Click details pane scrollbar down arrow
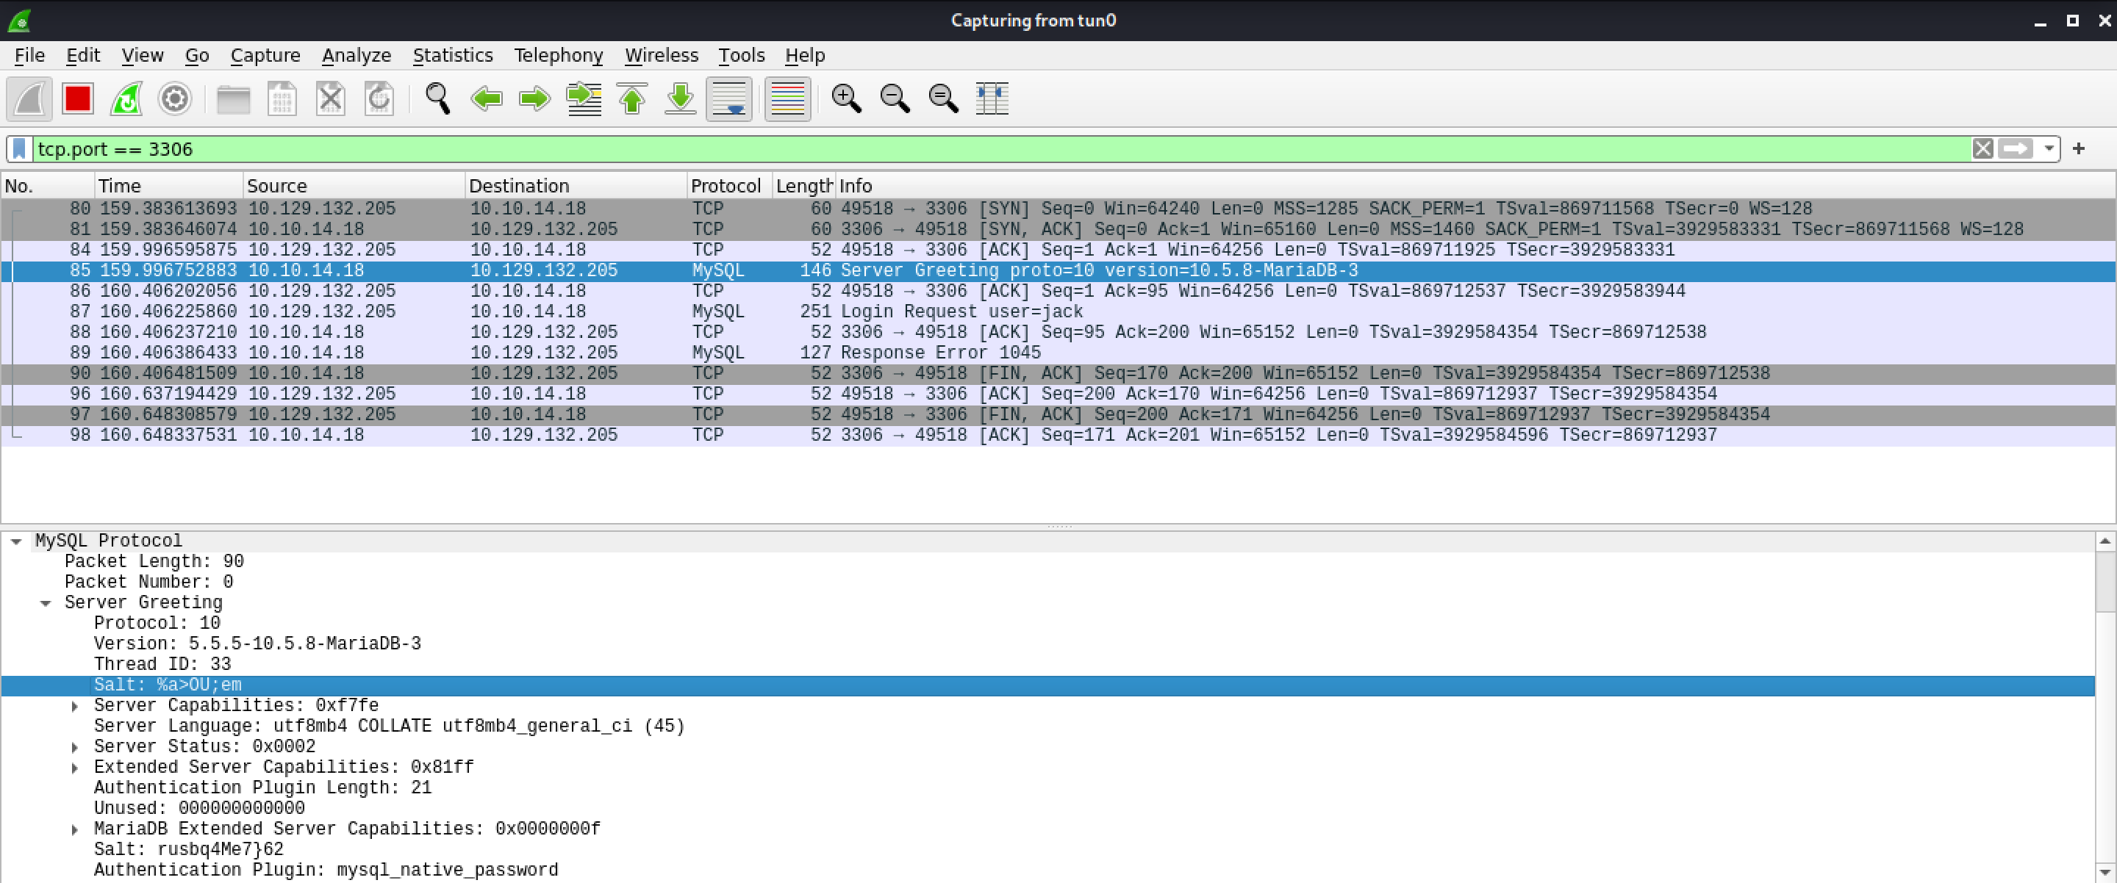Image resolution: width=2117 pixels, height=883 pixels. click(x=2105, y=872)
